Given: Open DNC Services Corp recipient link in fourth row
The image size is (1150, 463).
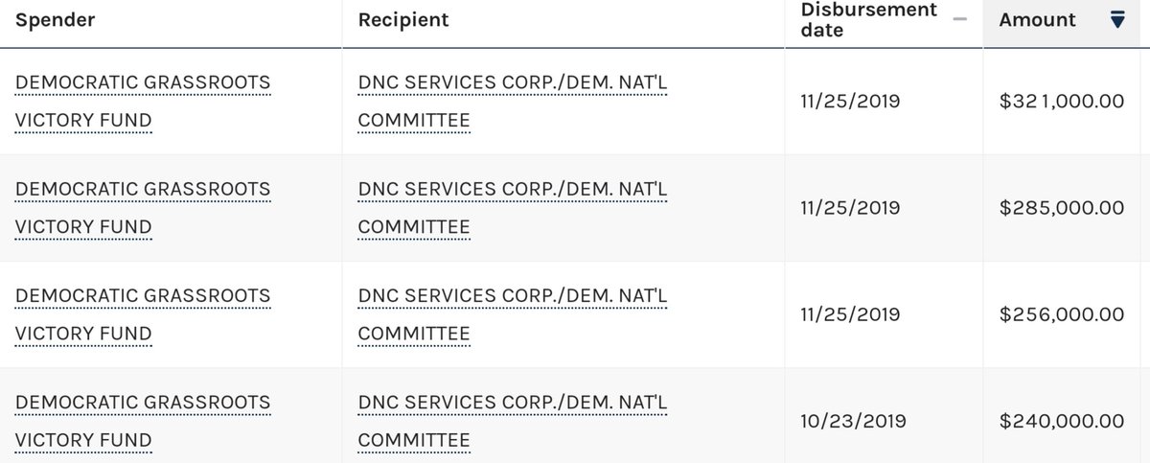Looking at the screenshot, I should [513, 421].
